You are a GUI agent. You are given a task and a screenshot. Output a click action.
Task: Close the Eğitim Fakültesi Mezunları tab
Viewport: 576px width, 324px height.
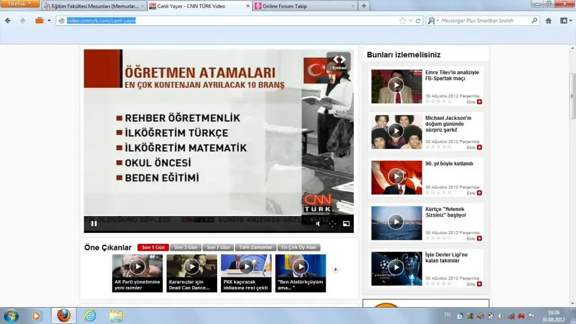coord(142,6)
